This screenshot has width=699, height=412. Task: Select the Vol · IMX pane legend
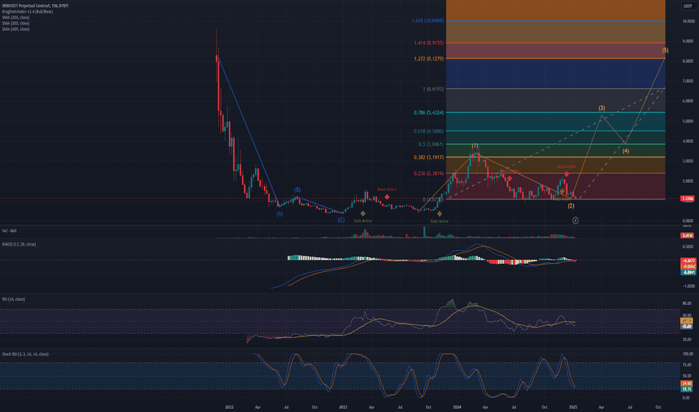pyautogui.click(x=9, y=231)
